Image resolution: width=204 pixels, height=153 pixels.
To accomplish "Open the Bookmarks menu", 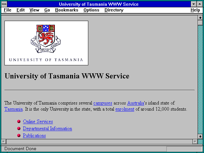I will pos(67,10).
